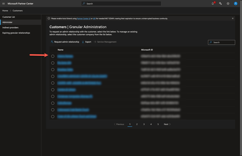Image resolution: width=242 pixels, height=156 pixels.
Task: Select the first customer radio button
Action: point(53,56)
